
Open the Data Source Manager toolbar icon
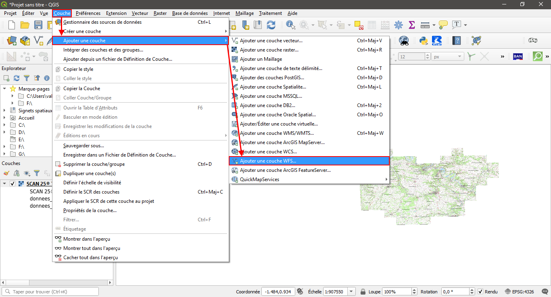coord(12,40)
